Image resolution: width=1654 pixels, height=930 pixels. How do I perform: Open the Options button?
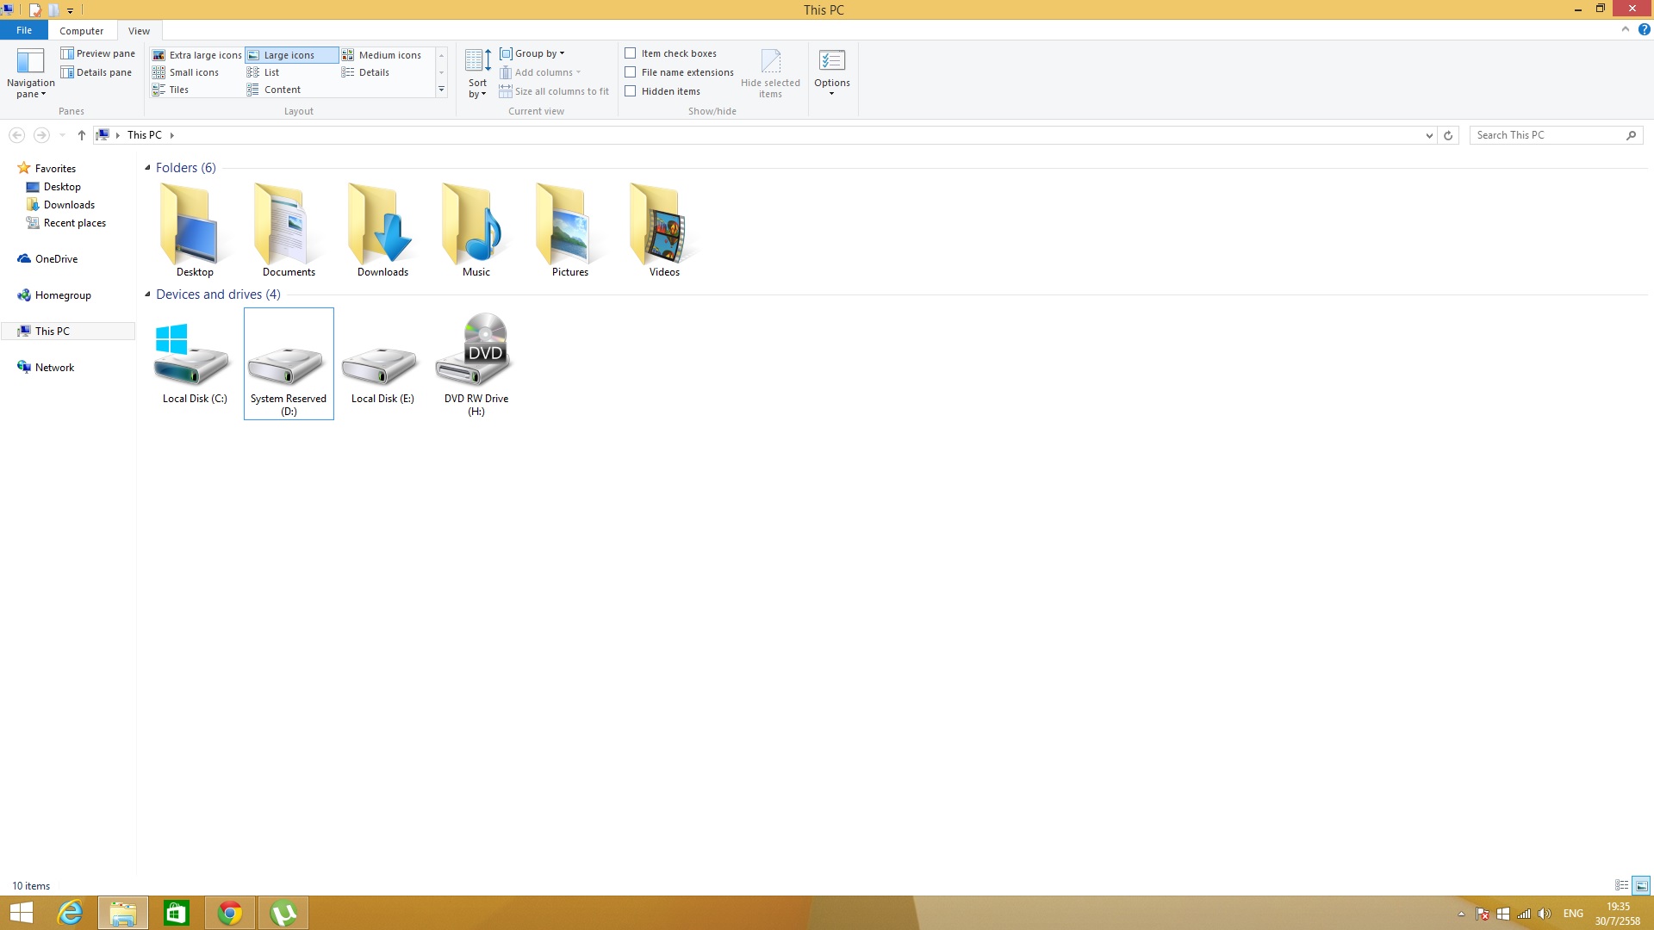(x=832, y=73)
